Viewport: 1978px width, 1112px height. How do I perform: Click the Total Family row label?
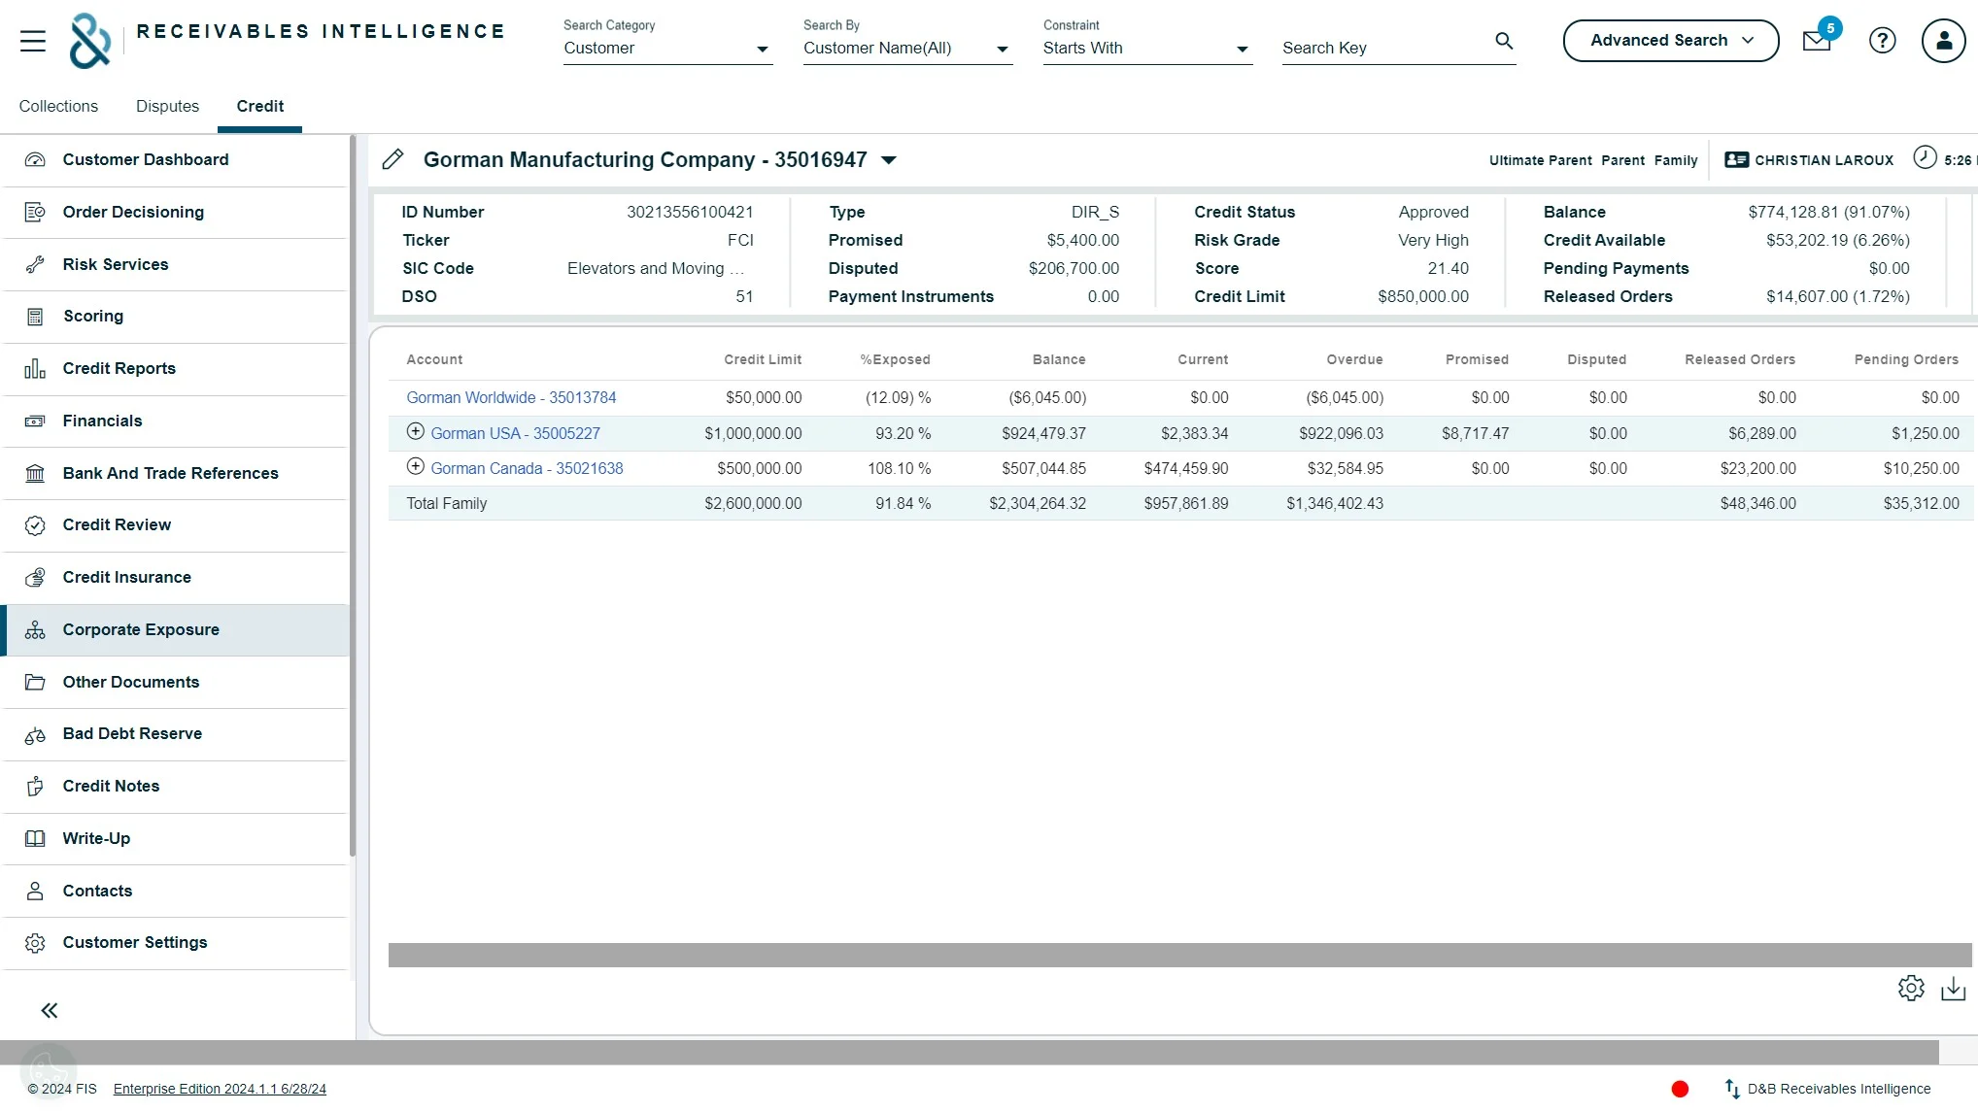coord(447,503)
